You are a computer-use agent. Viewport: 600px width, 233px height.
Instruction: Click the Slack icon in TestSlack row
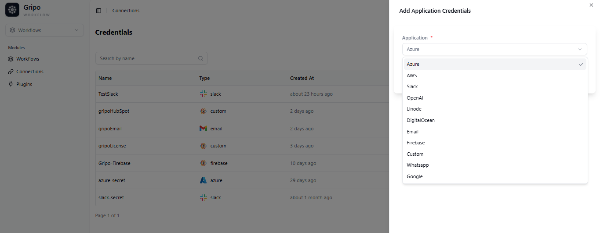click(203, 94)
